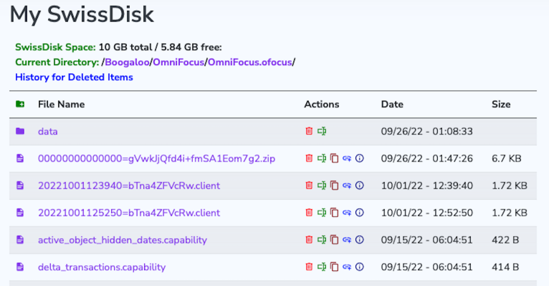Open History for Deleted Items

click(x=74, y=77)
